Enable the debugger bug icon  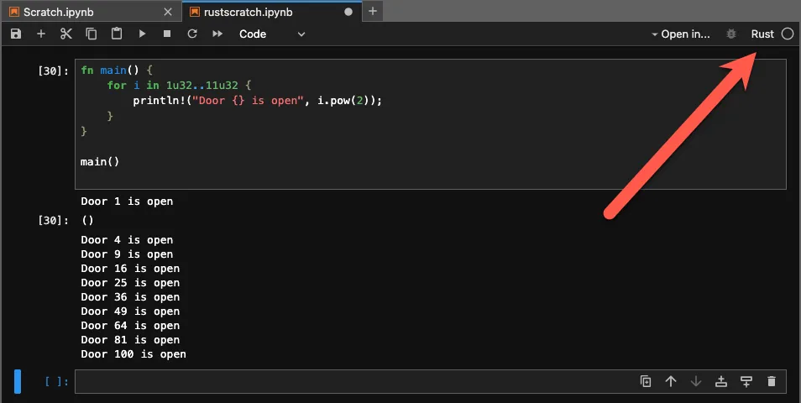point(731,34)
